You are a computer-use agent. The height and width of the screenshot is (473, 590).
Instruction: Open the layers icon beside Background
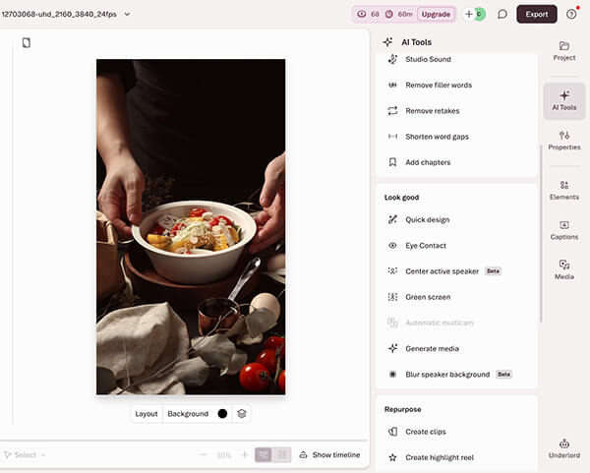pos(242,414)
